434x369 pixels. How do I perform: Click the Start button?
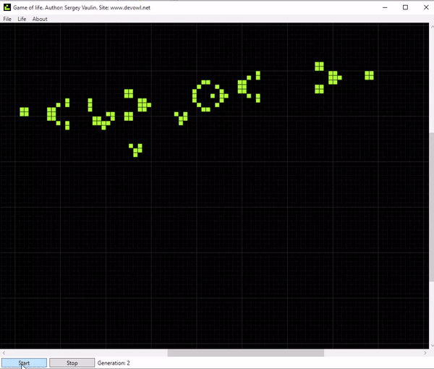(x=24, y=363)
